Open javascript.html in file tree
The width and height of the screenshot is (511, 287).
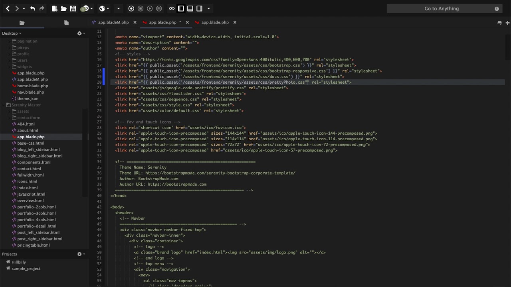click(x=31, y=194)
